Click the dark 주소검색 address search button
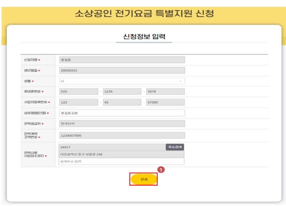This screenshot has width=286, height=206. coord(175,147)
